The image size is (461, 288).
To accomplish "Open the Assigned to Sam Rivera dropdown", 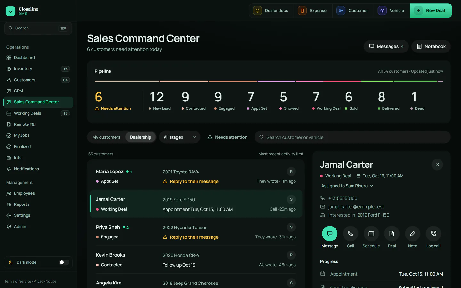I will point(347,186).
